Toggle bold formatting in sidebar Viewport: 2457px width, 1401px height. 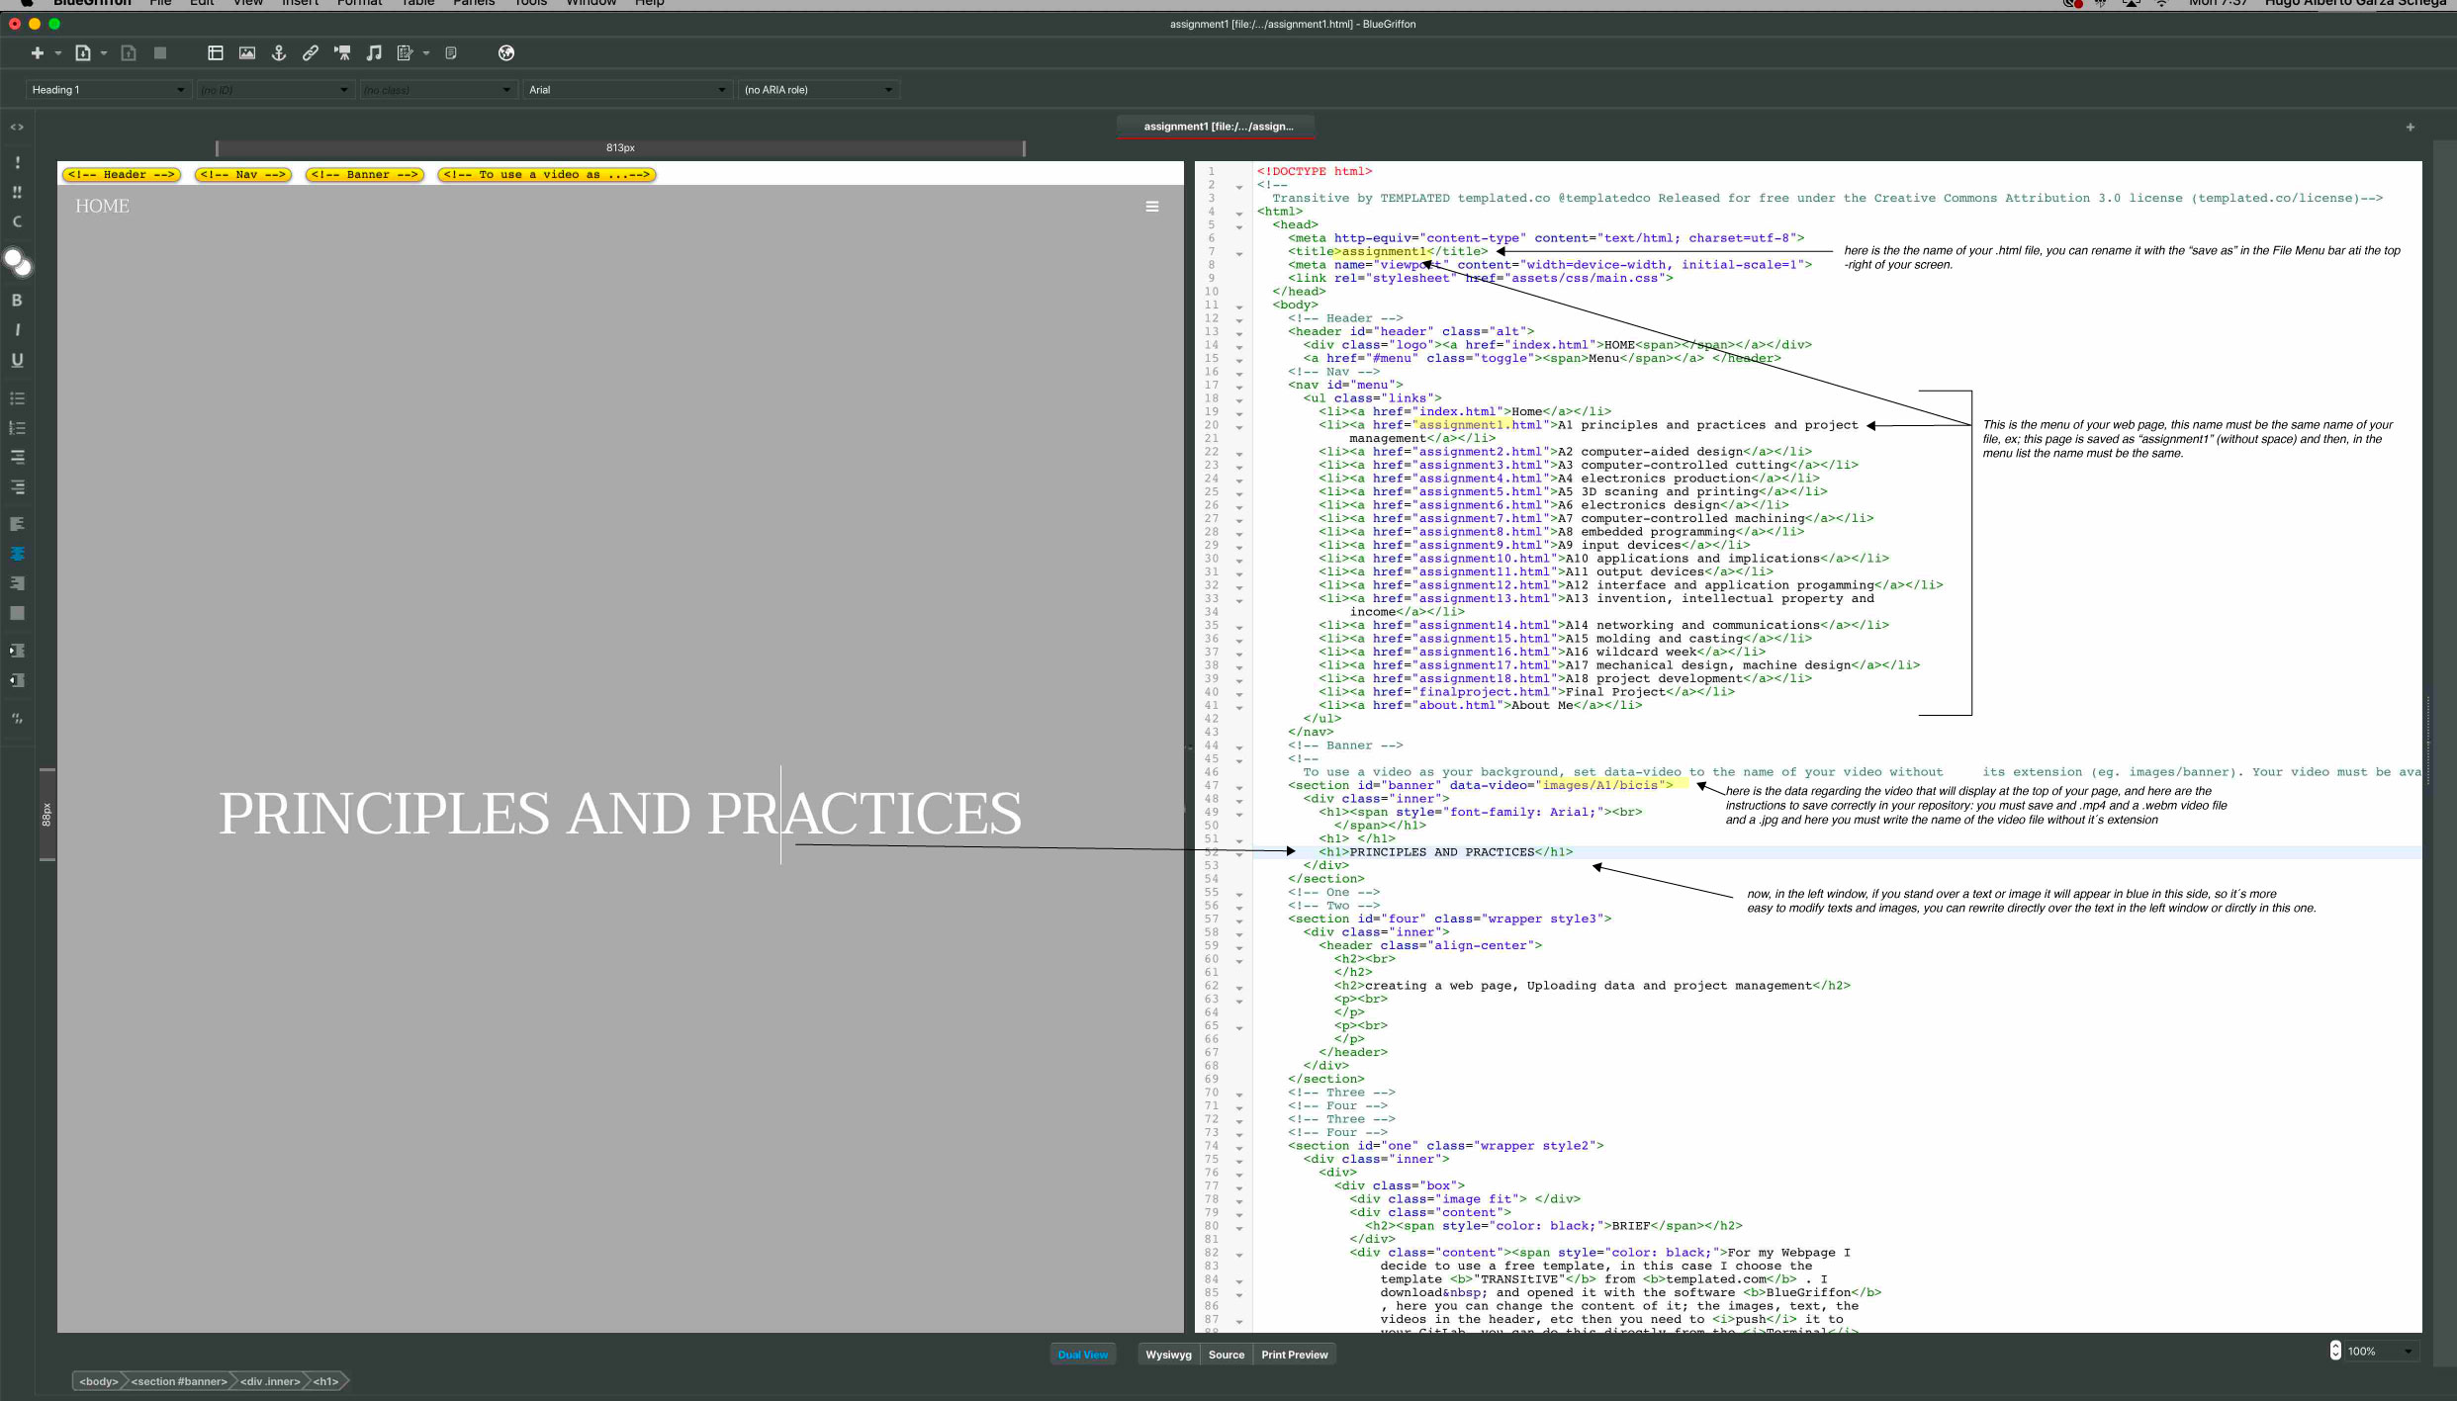[x=17, y=301]
